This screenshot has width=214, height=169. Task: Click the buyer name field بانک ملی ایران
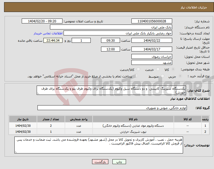111,27
